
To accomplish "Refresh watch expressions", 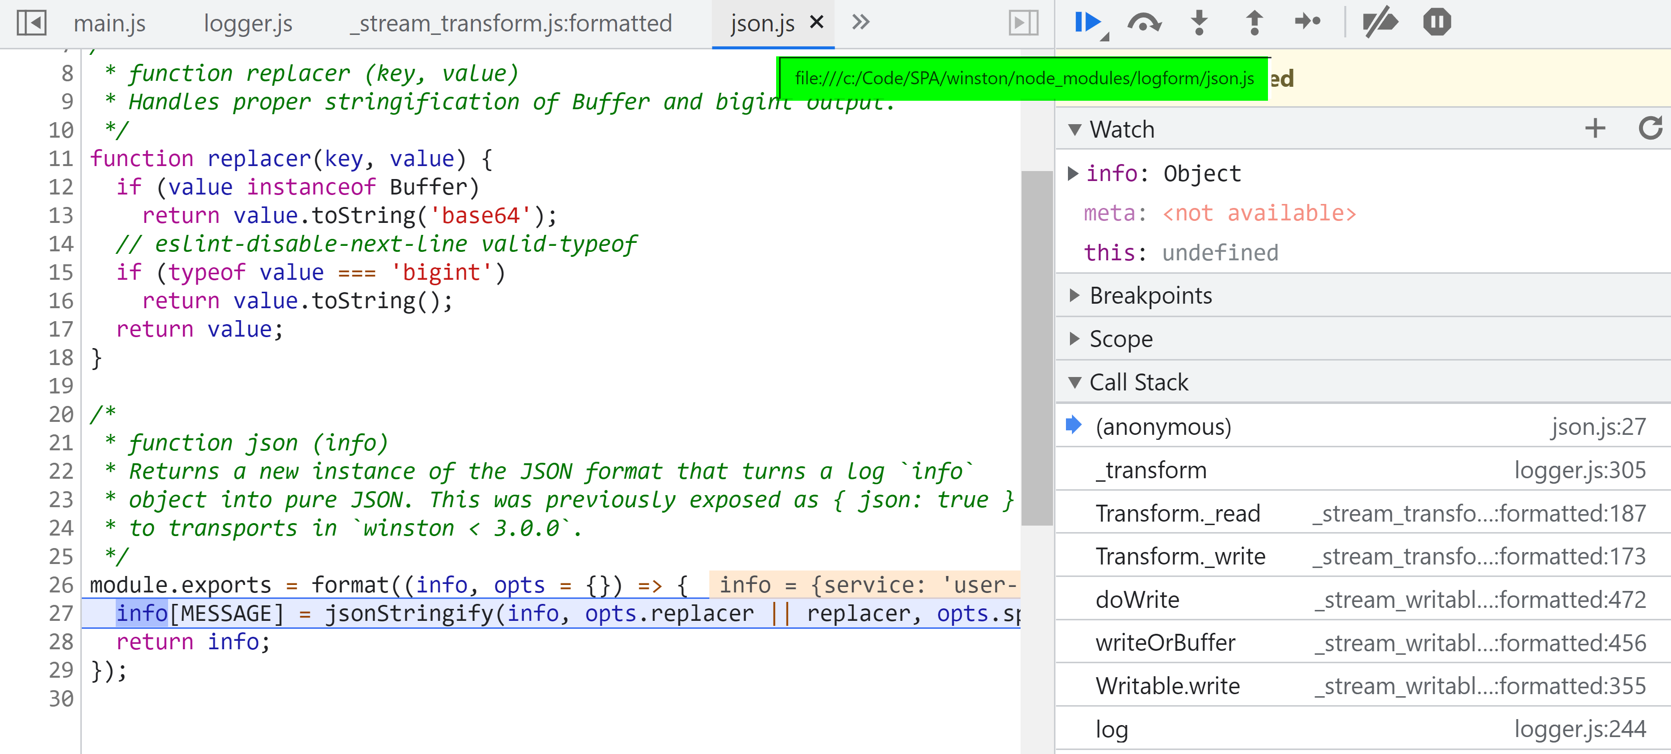I will point(1650,128).
